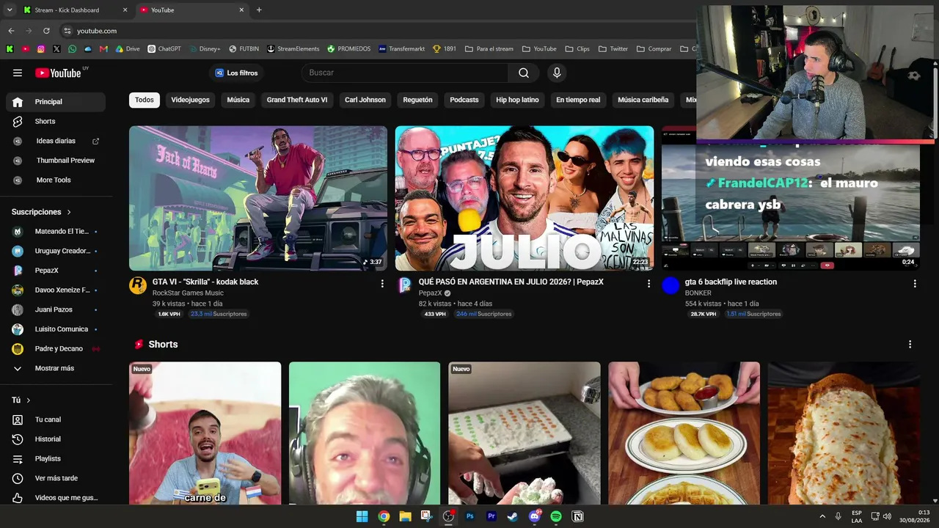Open Luisito Comunica subscription channel
Screen dimensions: 939x528
pos(56,329)
